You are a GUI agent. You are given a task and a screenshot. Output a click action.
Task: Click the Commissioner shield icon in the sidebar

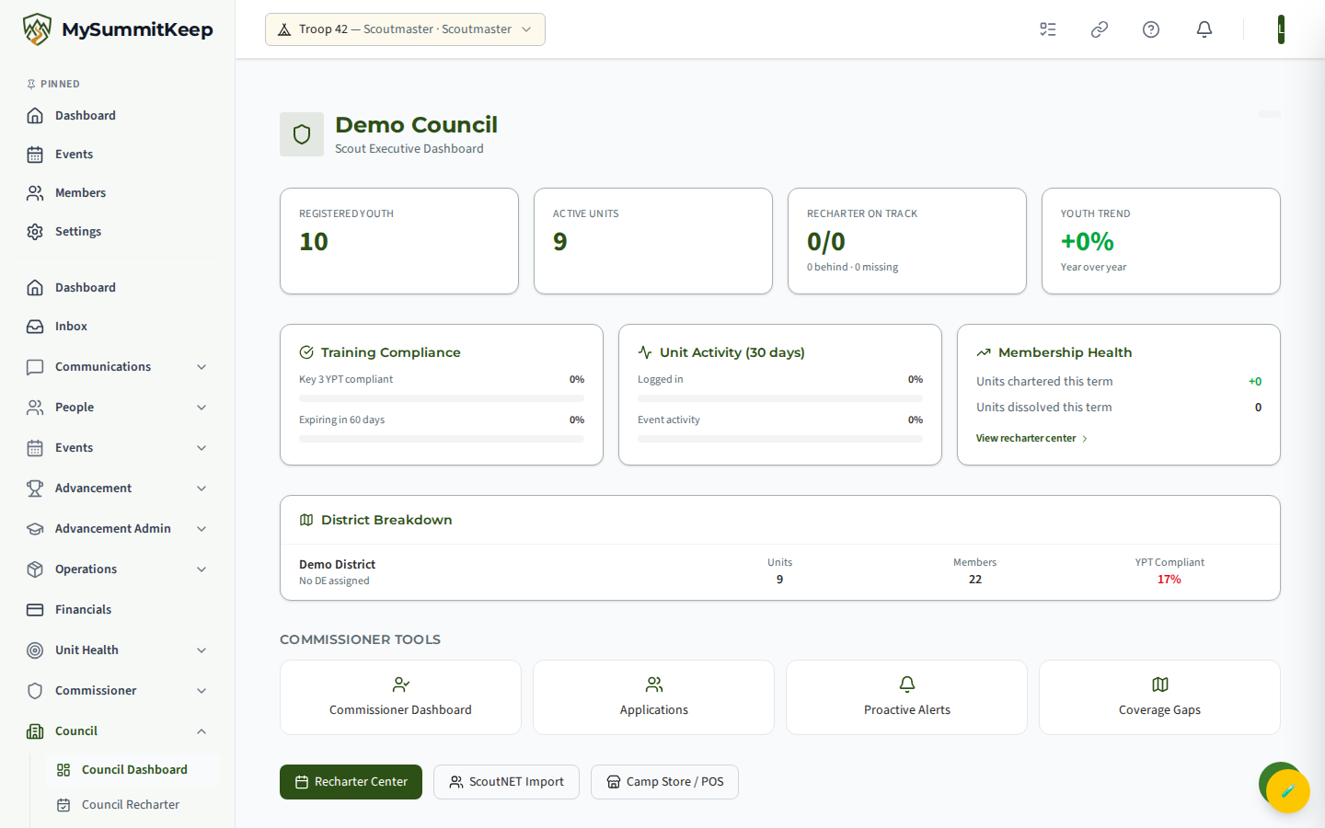point(35,691)
